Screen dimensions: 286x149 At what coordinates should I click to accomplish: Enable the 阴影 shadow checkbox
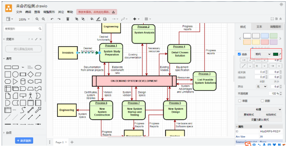tap(262, 101)
